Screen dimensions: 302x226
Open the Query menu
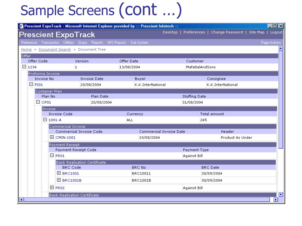click(83, 42)
